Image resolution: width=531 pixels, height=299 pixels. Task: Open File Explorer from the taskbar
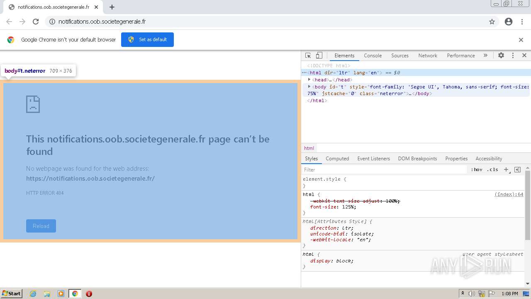pyautogui.click(x=47, y=294)
